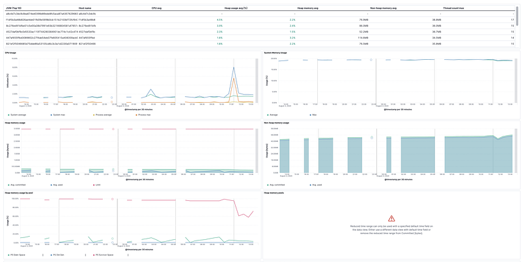This screenshot has height=262, width=521.
Task: Toggle Avg. used legend in Non-heap memory usage
Action: click(316, 185)
